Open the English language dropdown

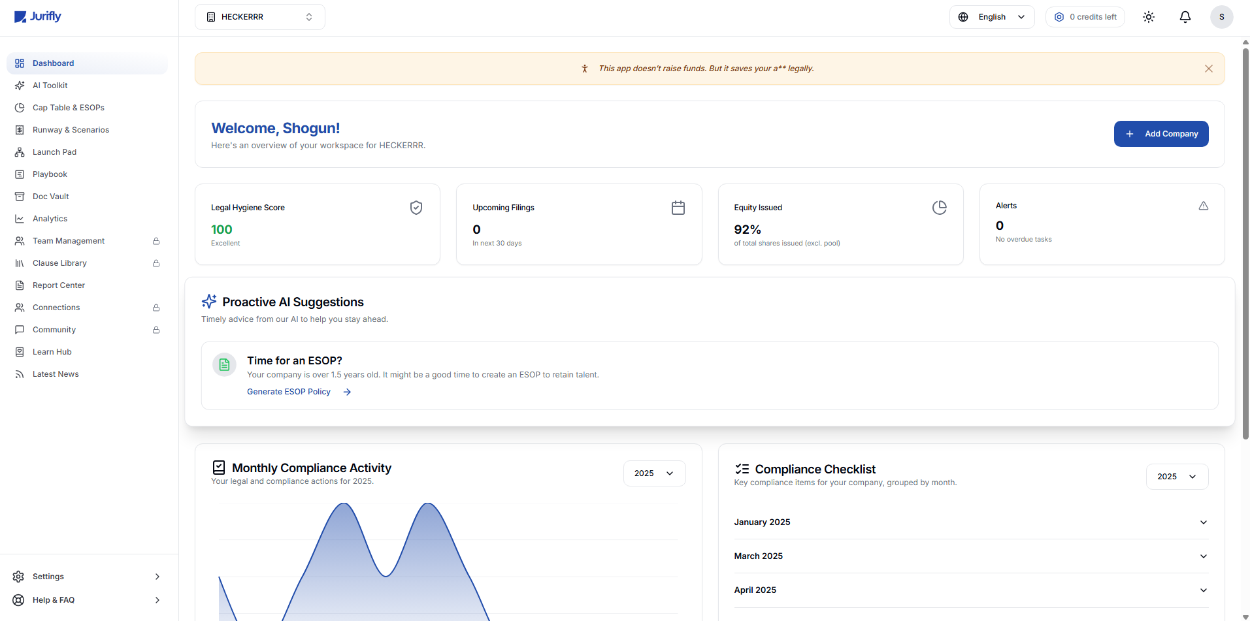point(991,17)
